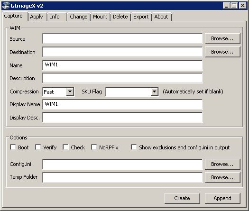Click the 'Compression' label
The width and height of the screenshot is (249, 211).
click(x=24, y=92)
